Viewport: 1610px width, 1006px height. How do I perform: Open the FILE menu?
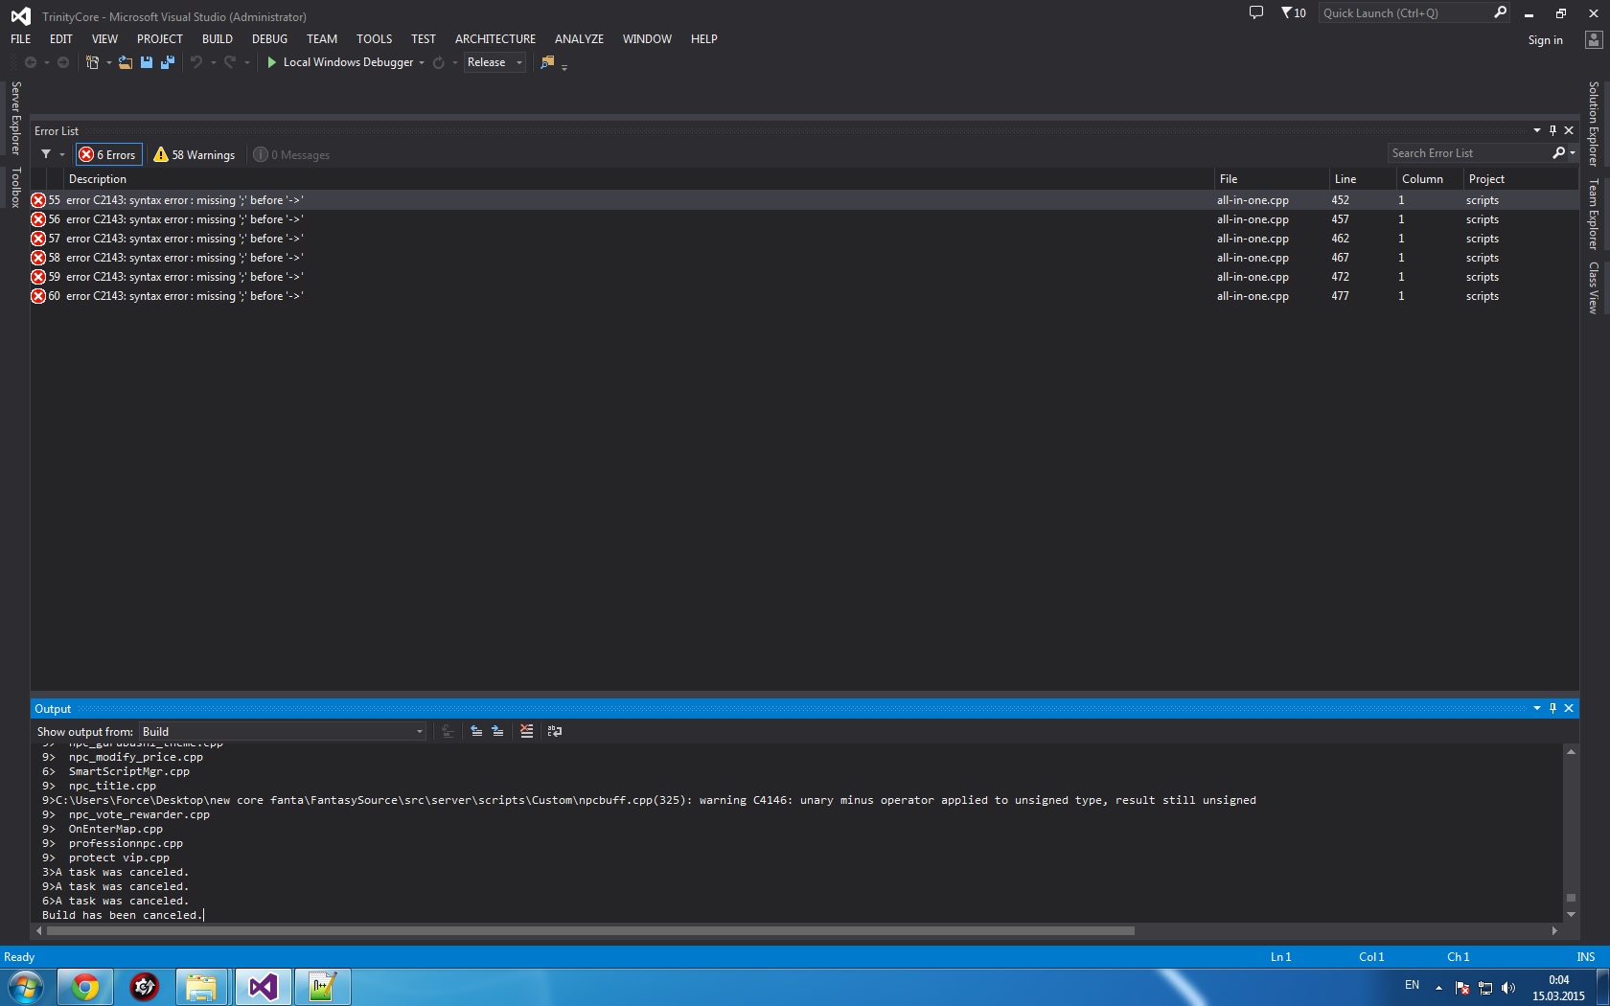(21, 39)
